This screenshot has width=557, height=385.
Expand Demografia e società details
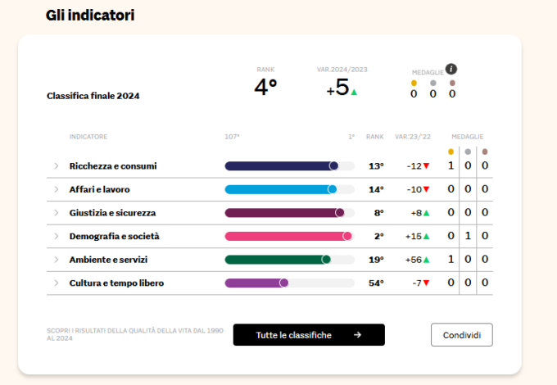click(x=57, y=236)
